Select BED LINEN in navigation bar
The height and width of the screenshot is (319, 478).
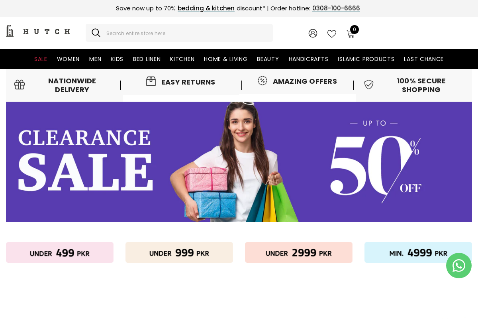(x=147, y=59)
